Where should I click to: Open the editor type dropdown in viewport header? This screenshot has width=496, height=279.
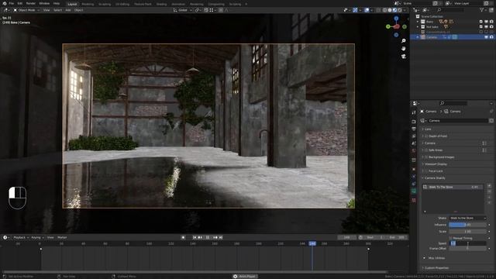6,10
